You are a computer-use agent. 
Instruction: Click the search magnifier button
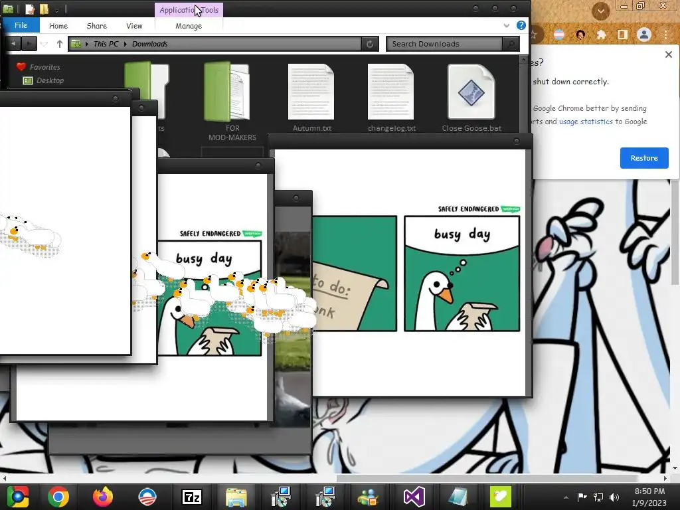point(511,44)
